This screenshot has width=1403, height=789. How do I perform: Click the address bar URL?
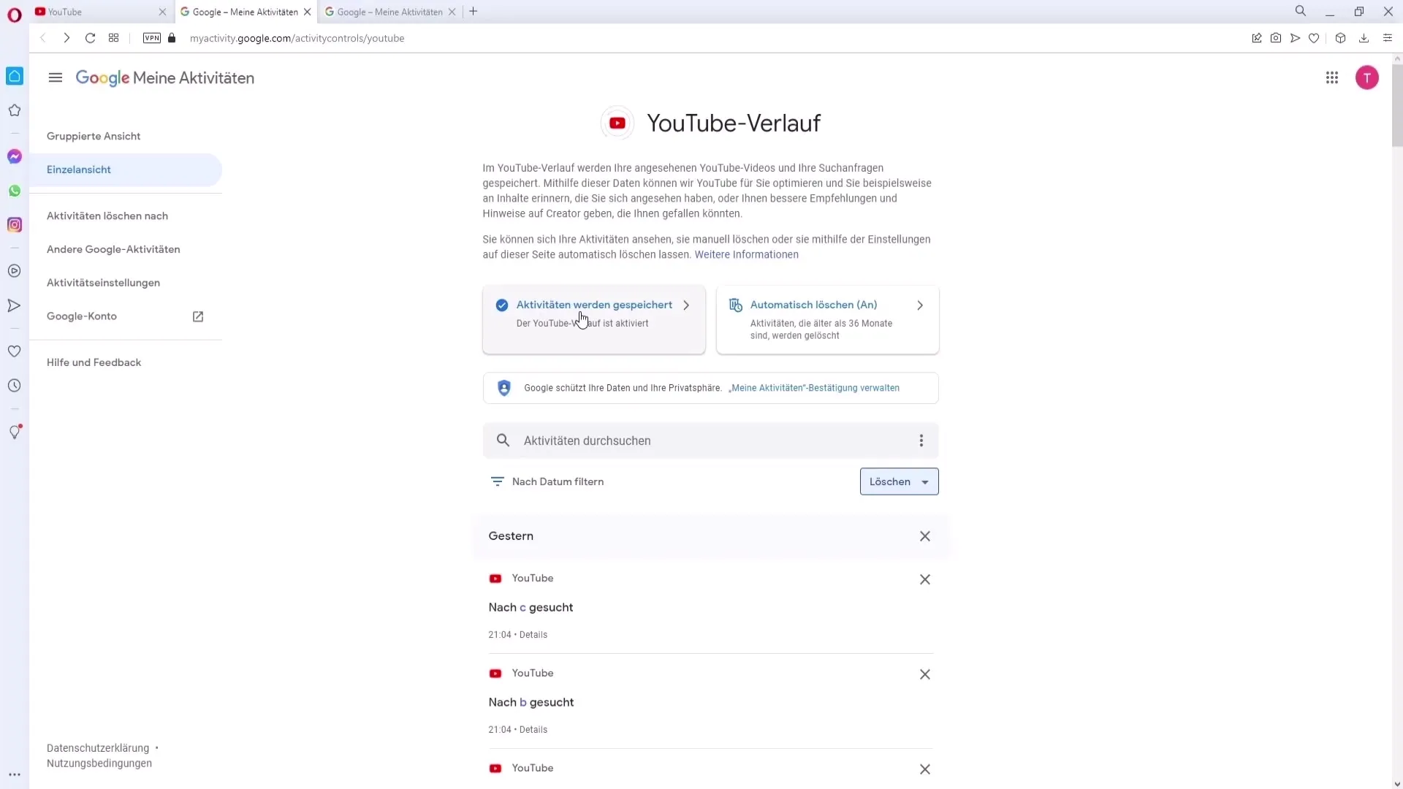click(297, 38)
